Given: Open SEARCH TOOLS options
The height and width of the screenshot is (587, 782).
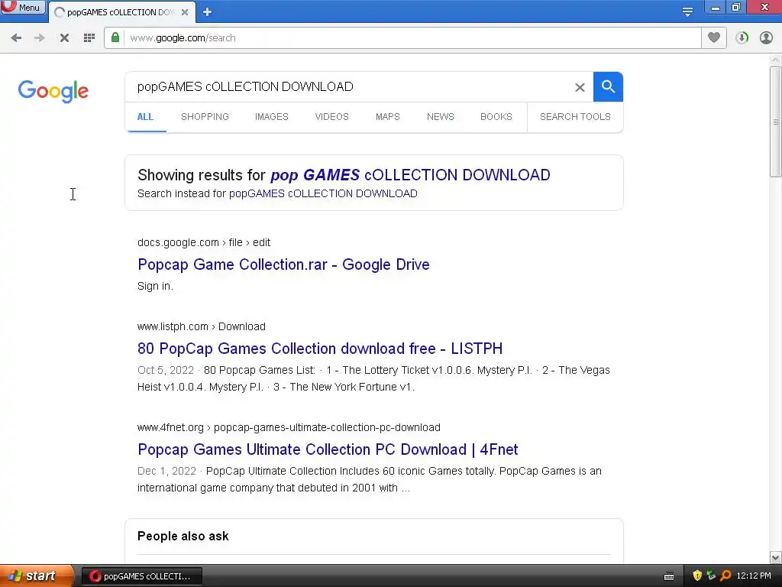Looking at the screenshot, I should [x=575, y=117].
